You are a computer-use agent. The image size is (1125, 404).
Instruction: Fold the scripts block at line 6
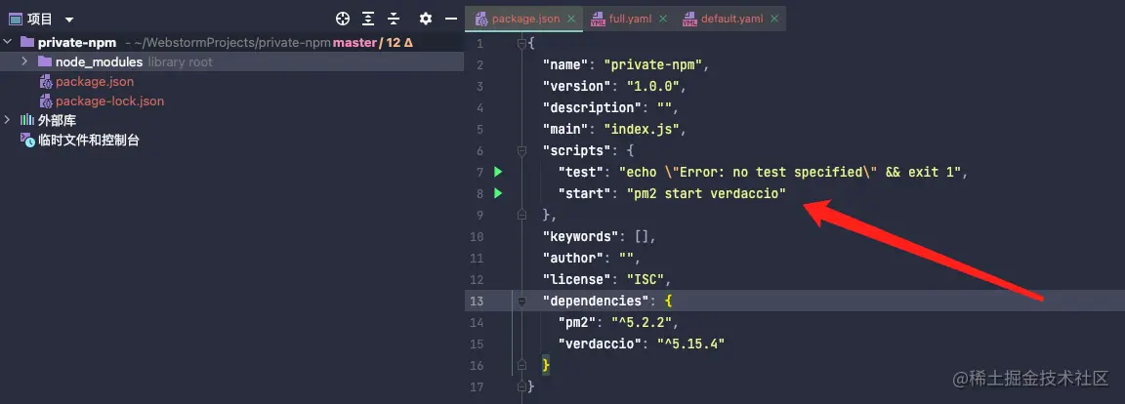click(x=521, y=150)
